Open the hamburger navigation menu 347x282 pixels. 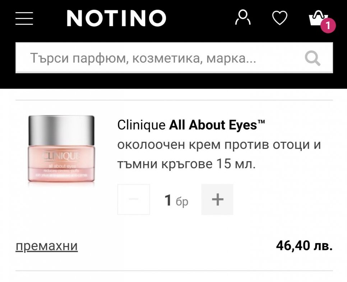pyautogui.click(x=24, y=19)
